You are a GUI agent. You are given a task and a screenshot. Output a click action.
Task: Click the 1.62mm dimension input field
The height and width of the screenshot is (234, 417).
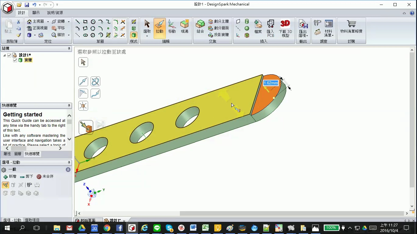(x=271, y=83)
